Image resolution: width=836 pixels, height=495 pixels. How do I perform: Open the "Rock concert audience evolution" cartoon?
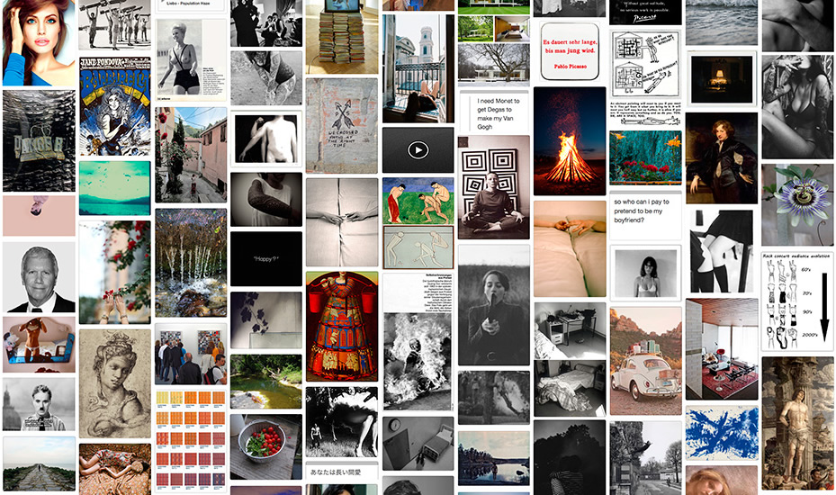pyautogui.click(x=797, y=301)
